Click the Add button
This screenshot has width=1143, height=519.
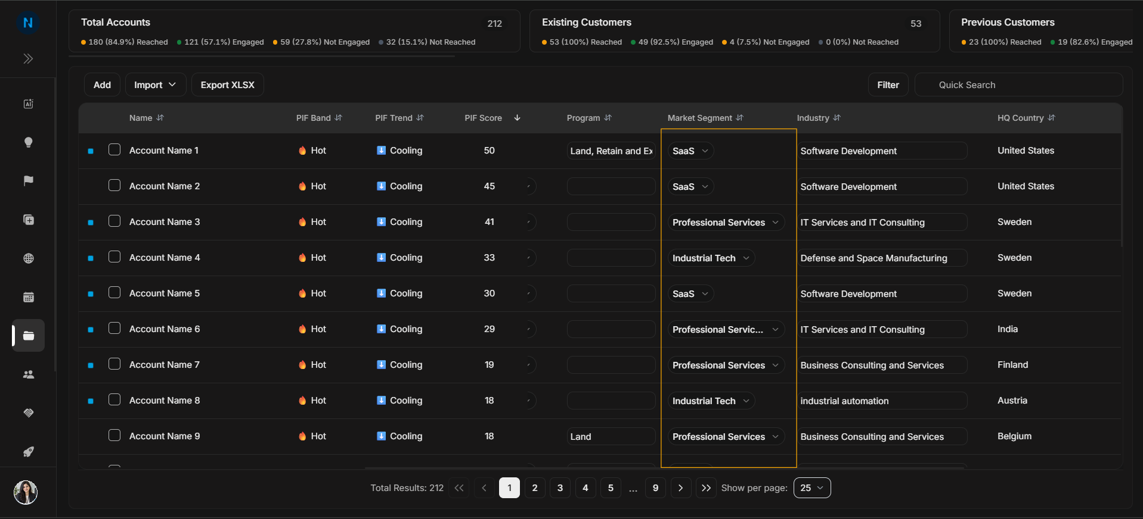[102, 85]
